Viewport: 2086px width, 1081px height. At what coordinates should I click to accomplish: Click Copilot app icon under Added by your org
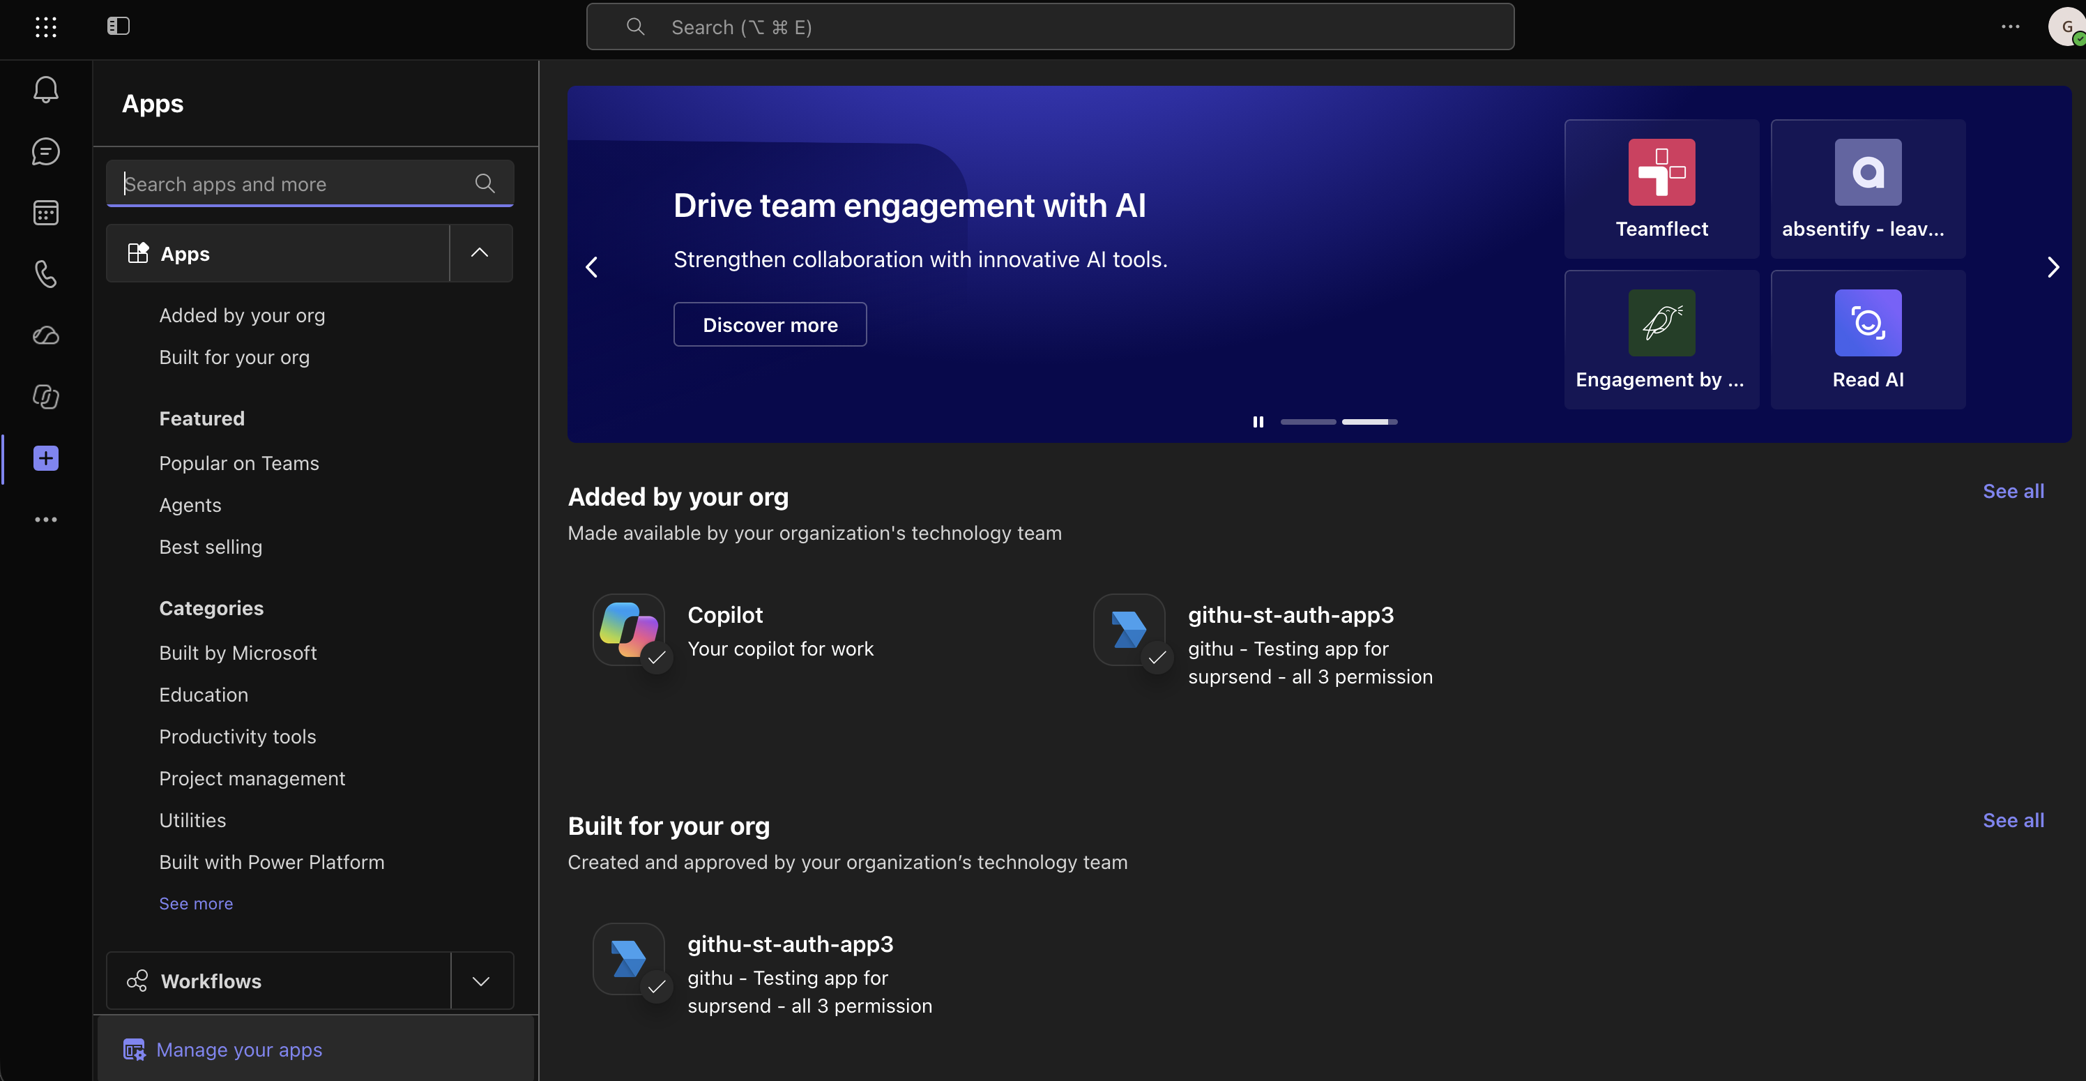pyautogui.click(x=628, y=630)
